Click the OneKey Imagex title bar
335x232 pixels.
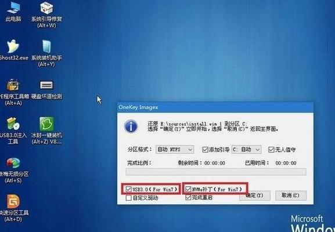[x=215, y=107]
